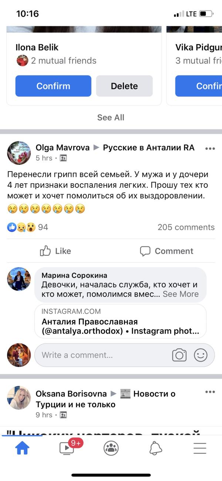Screen dimensions: 222x481
Task: Tap the Write a comment field
Action: (100, 355)
